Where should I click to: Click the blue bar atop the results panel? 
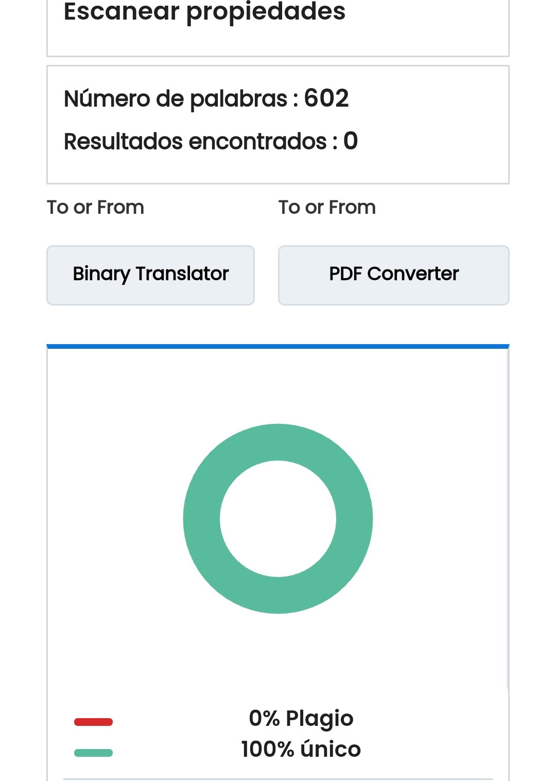(x=278, y=346)
